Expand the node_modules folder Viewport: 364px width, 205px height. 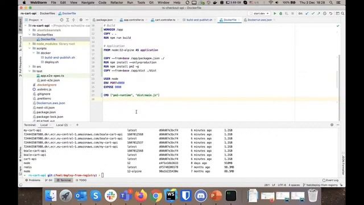pyautogui.click(x=30, y=44)
